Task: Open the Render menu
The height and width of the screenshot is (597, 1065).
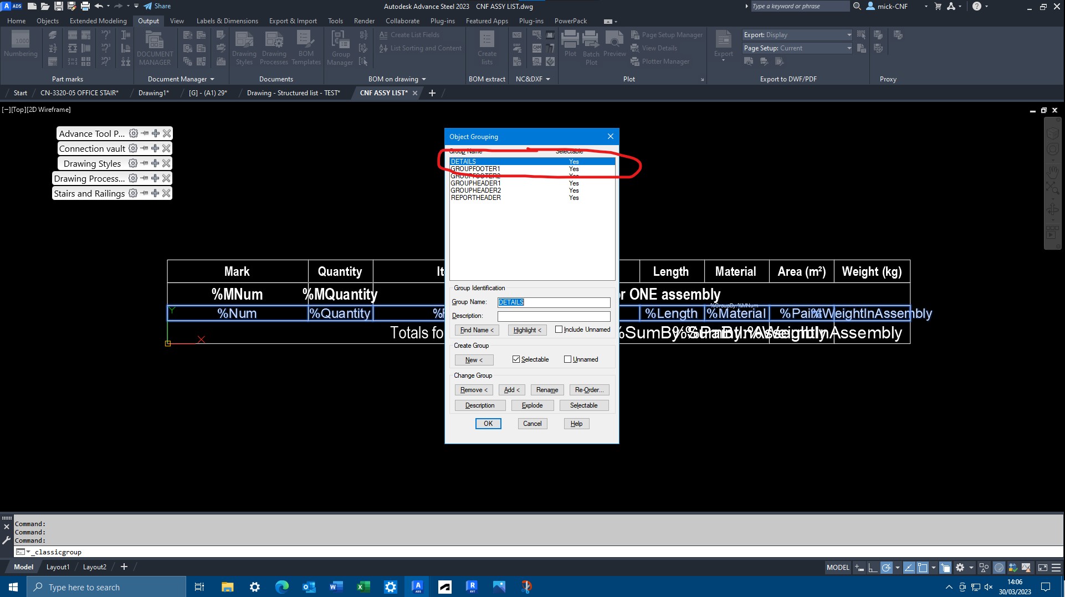Action: pos(364,20)
